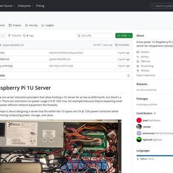Open improve hardware setup section commit
This screenshot has height=173, width=173.
point(66,53)
